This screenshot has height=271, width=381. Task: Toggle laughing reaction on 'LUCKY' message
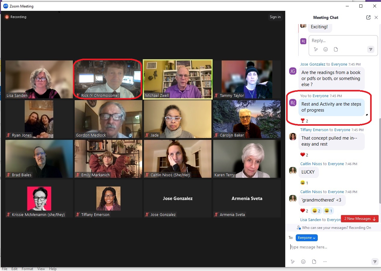click(x=304, y=183)
